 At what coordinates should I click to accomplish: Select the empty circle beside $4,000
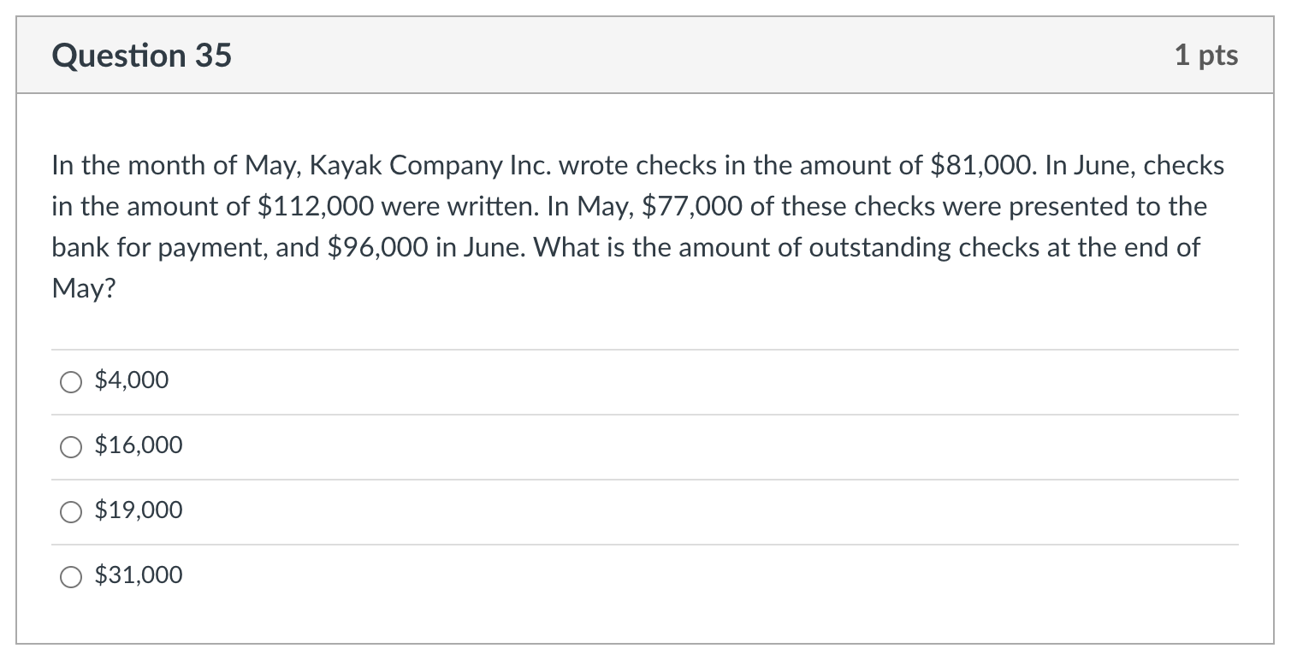point(71,382)
